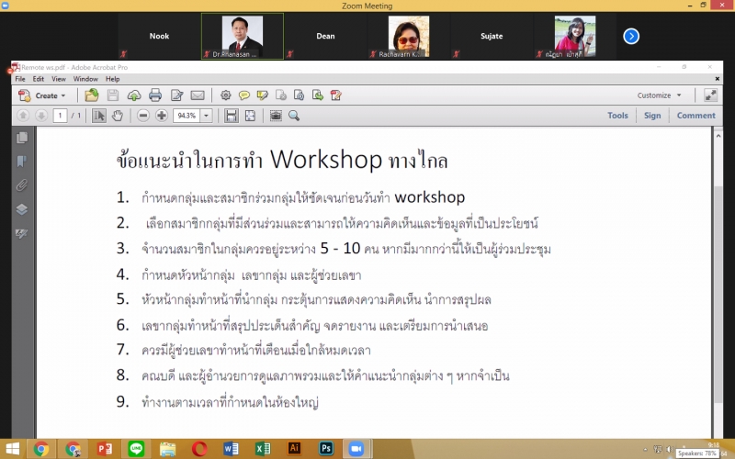735x459 pixels.
Task: Expand the Customize dropdown
Action: pos(660,95)
